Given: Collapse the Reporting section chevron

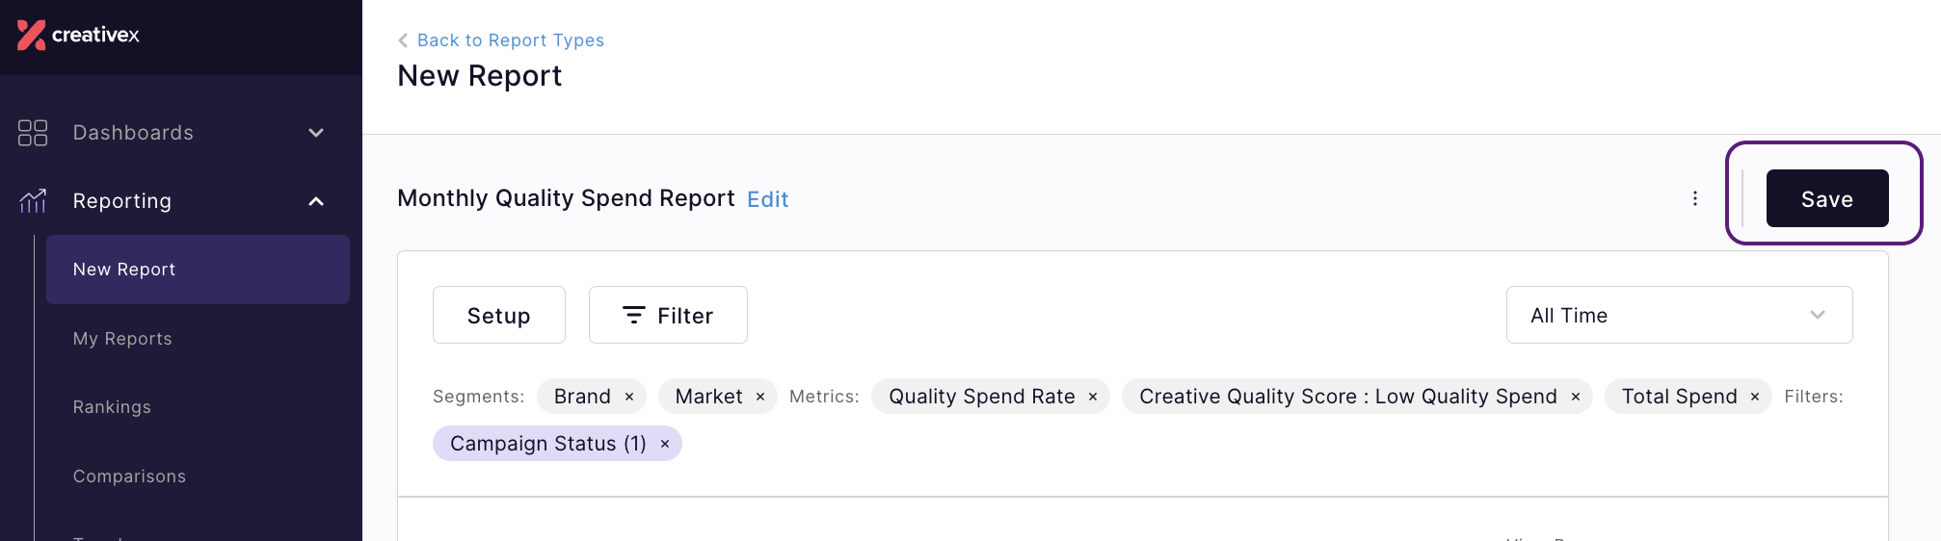Looking at the screenshot, I should (x=316, y=201).
